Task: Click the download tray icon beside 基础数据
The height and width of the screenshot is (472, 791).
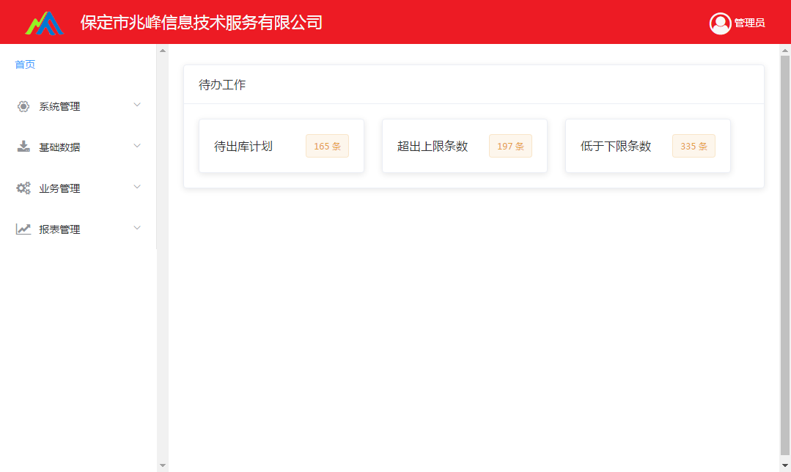Action: (x=23, y=147)
